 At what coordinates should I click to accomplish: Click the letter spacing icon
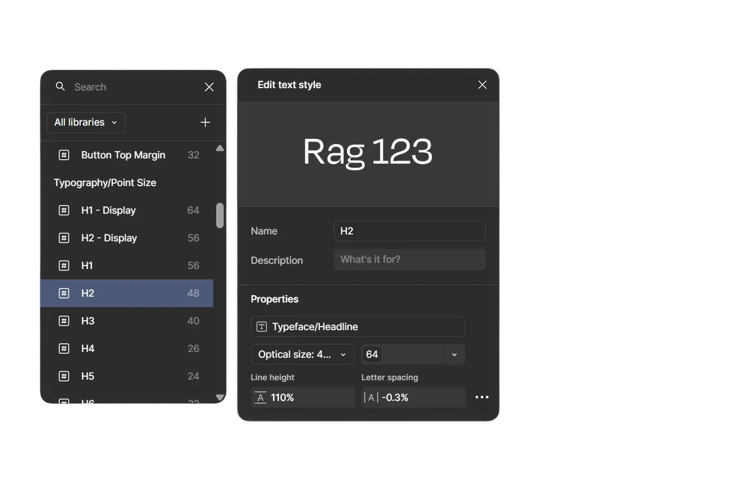(371, 397)
